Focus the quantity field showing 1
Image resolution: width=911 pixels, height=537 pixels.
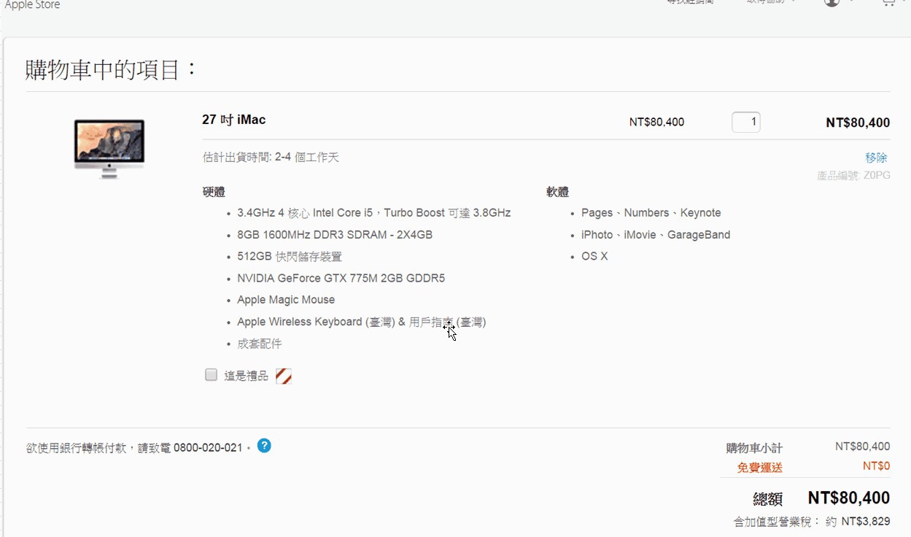(x=746, y=122)
